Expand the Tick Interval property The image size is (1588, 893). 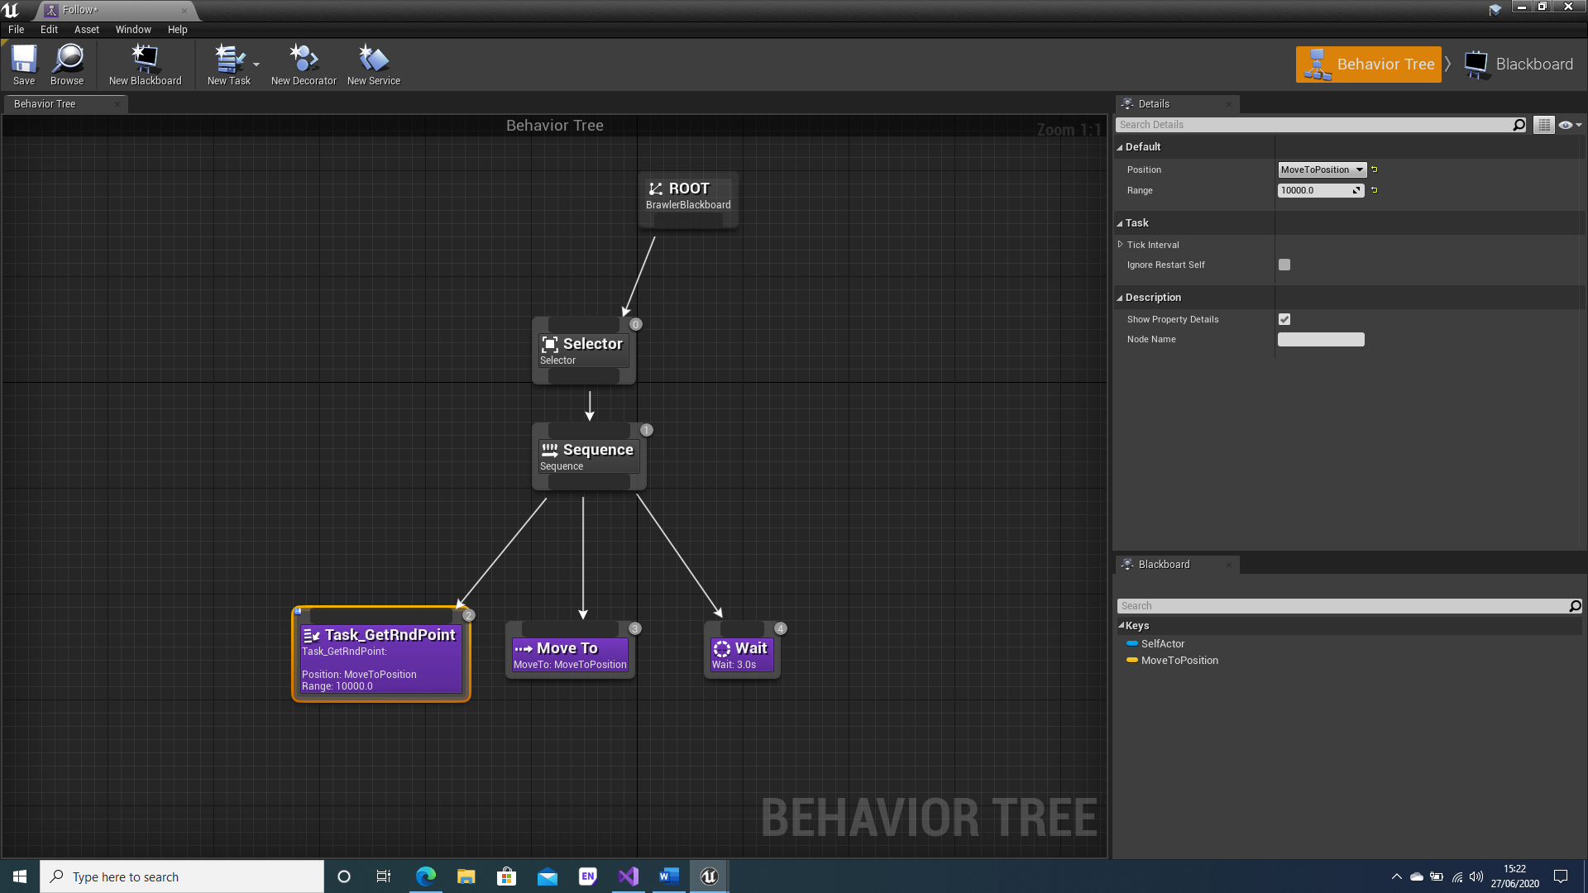(x=1121, y=245)
